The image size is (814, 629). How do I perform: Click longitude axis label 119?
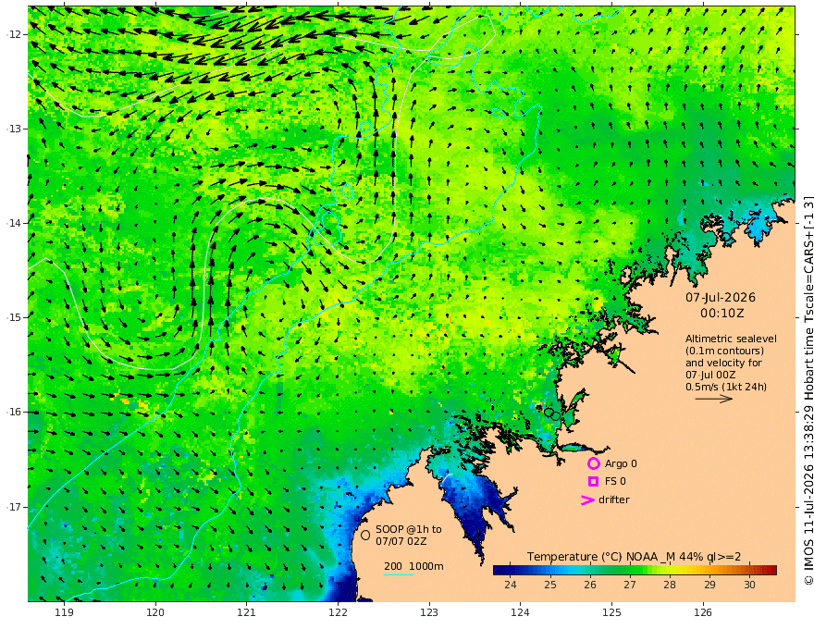65,612
